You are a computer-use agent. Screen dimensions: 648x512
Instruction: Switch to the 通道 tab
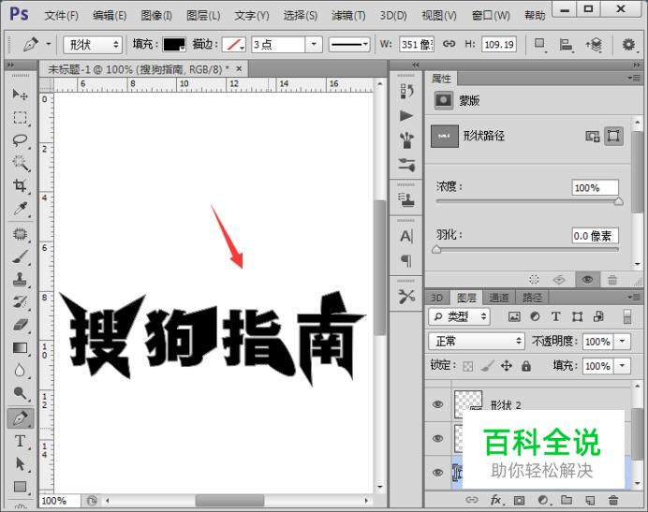click(499, 298)
